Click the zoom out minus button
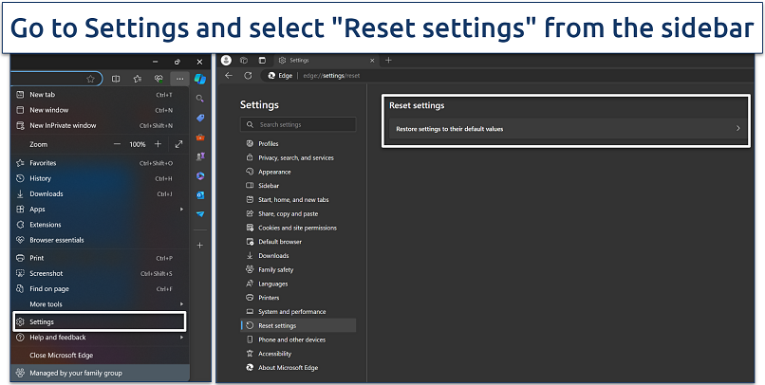 pyautogui.click(x=117, y=144)
